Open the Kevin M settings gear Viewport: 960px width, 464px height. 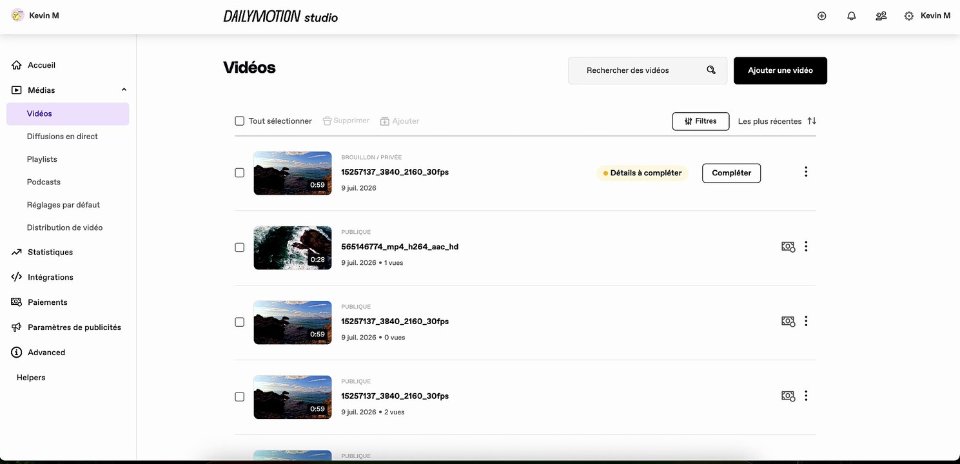point(909,16)
